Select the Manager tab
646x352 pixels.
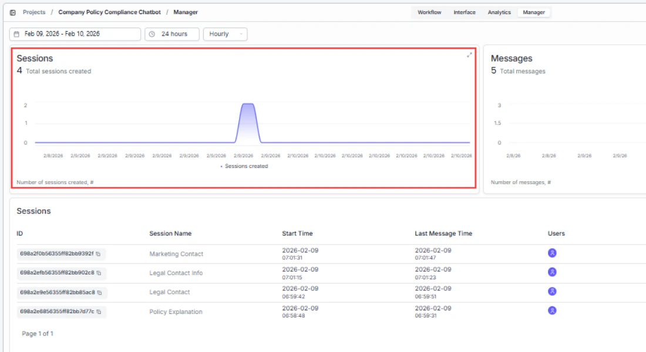click(x=533, y=12)
